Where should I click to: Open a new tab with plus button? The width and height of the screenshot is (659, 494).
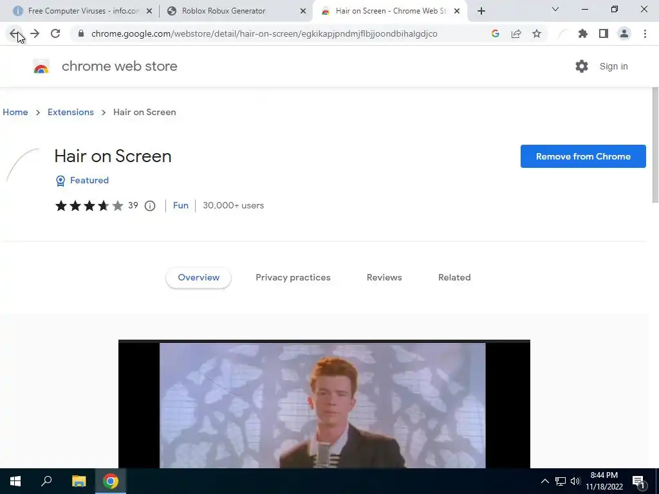pyautogui.click(x=481, y=11)
